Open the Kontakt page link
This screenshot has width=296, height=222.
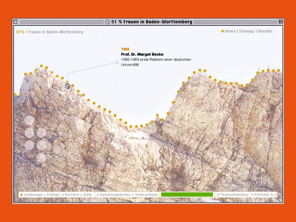(265, 31)
